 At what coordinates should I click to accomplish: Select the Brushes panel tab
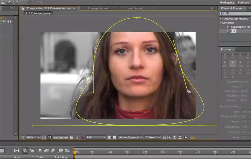pos(226,49)
